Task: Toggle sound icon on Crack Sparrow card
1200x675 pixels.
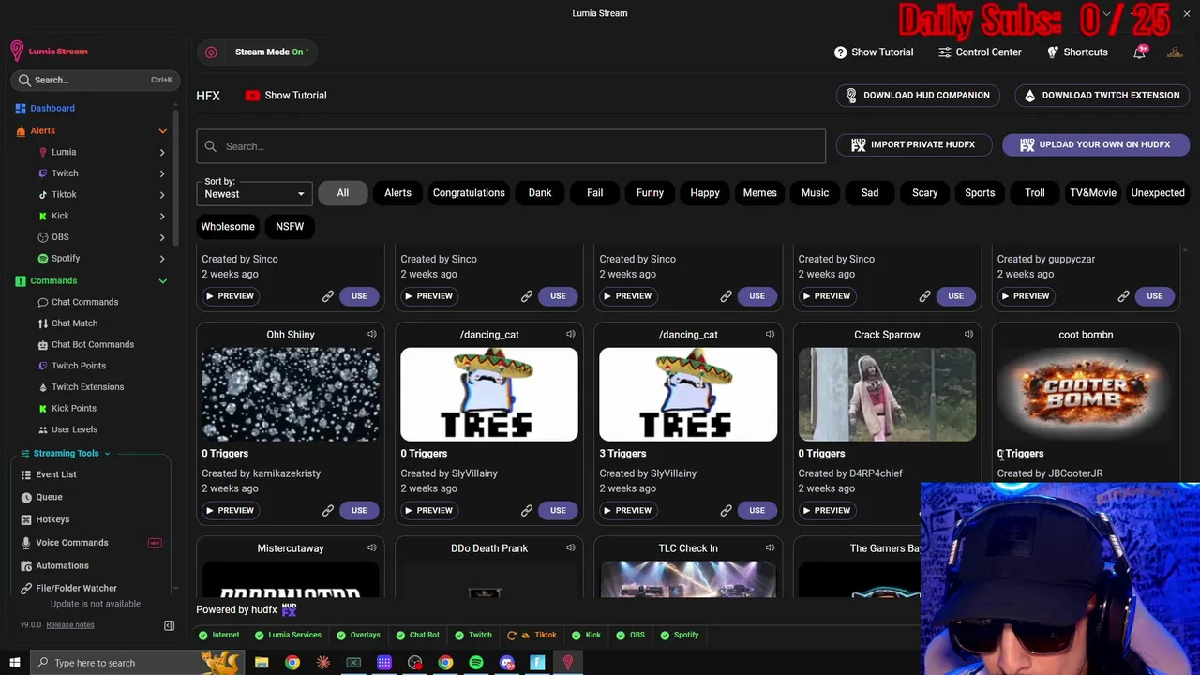Action: tap(968, 334)
